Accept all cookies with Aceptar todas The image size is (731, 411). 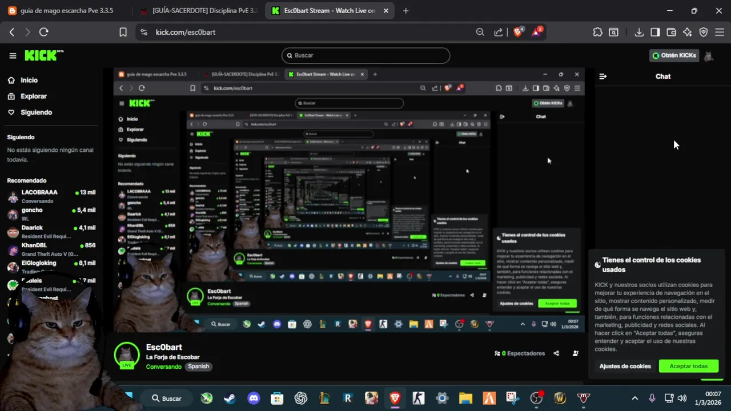688,366
